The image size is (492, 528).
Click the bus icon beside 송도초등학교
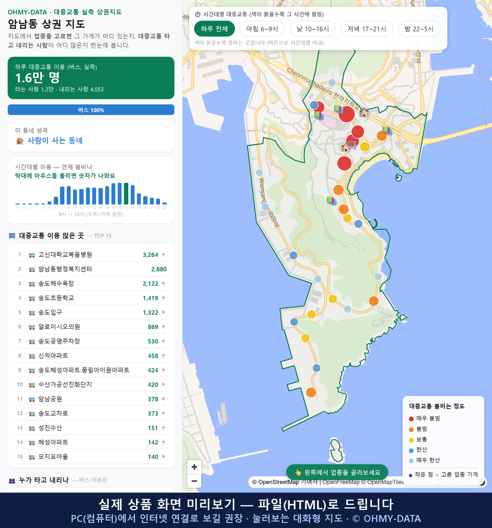tap(32, 298)
